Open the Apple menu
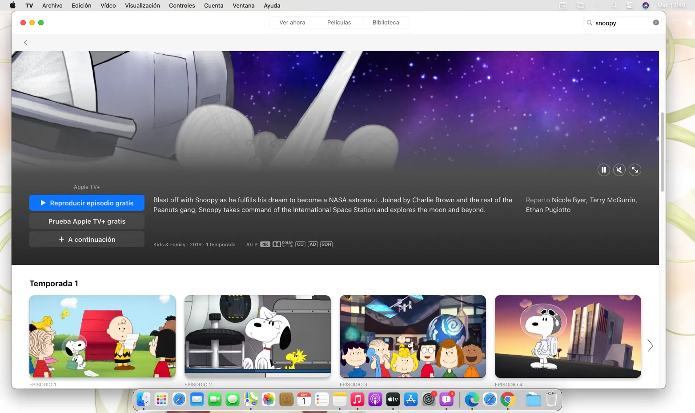This screenshot has width=695, height=413. (12, 5)
